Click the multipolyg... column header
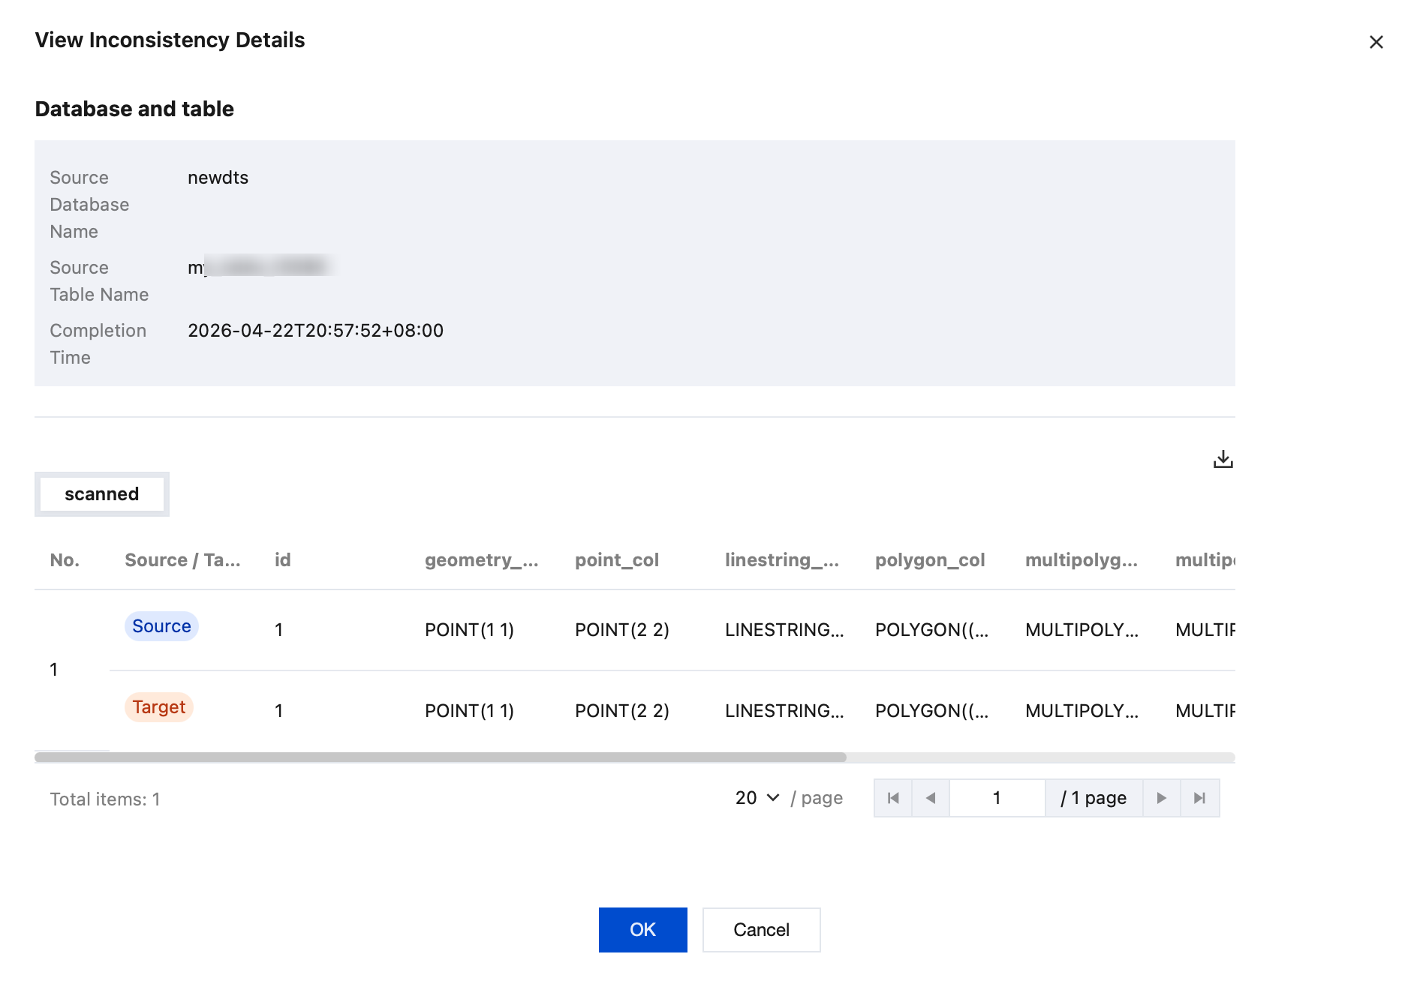Viewport: 1417px width, 984px height. click(x=1082, y=560)
